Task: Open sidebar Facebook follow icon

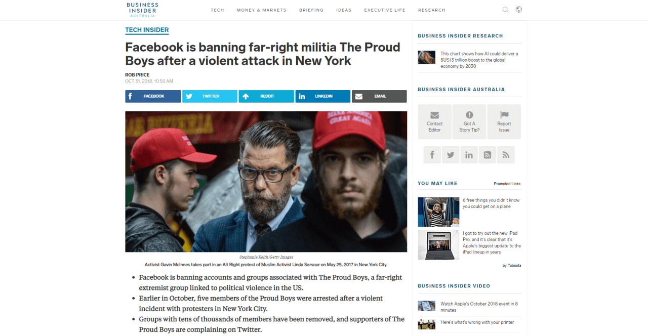Action: (x=432, y=155)
